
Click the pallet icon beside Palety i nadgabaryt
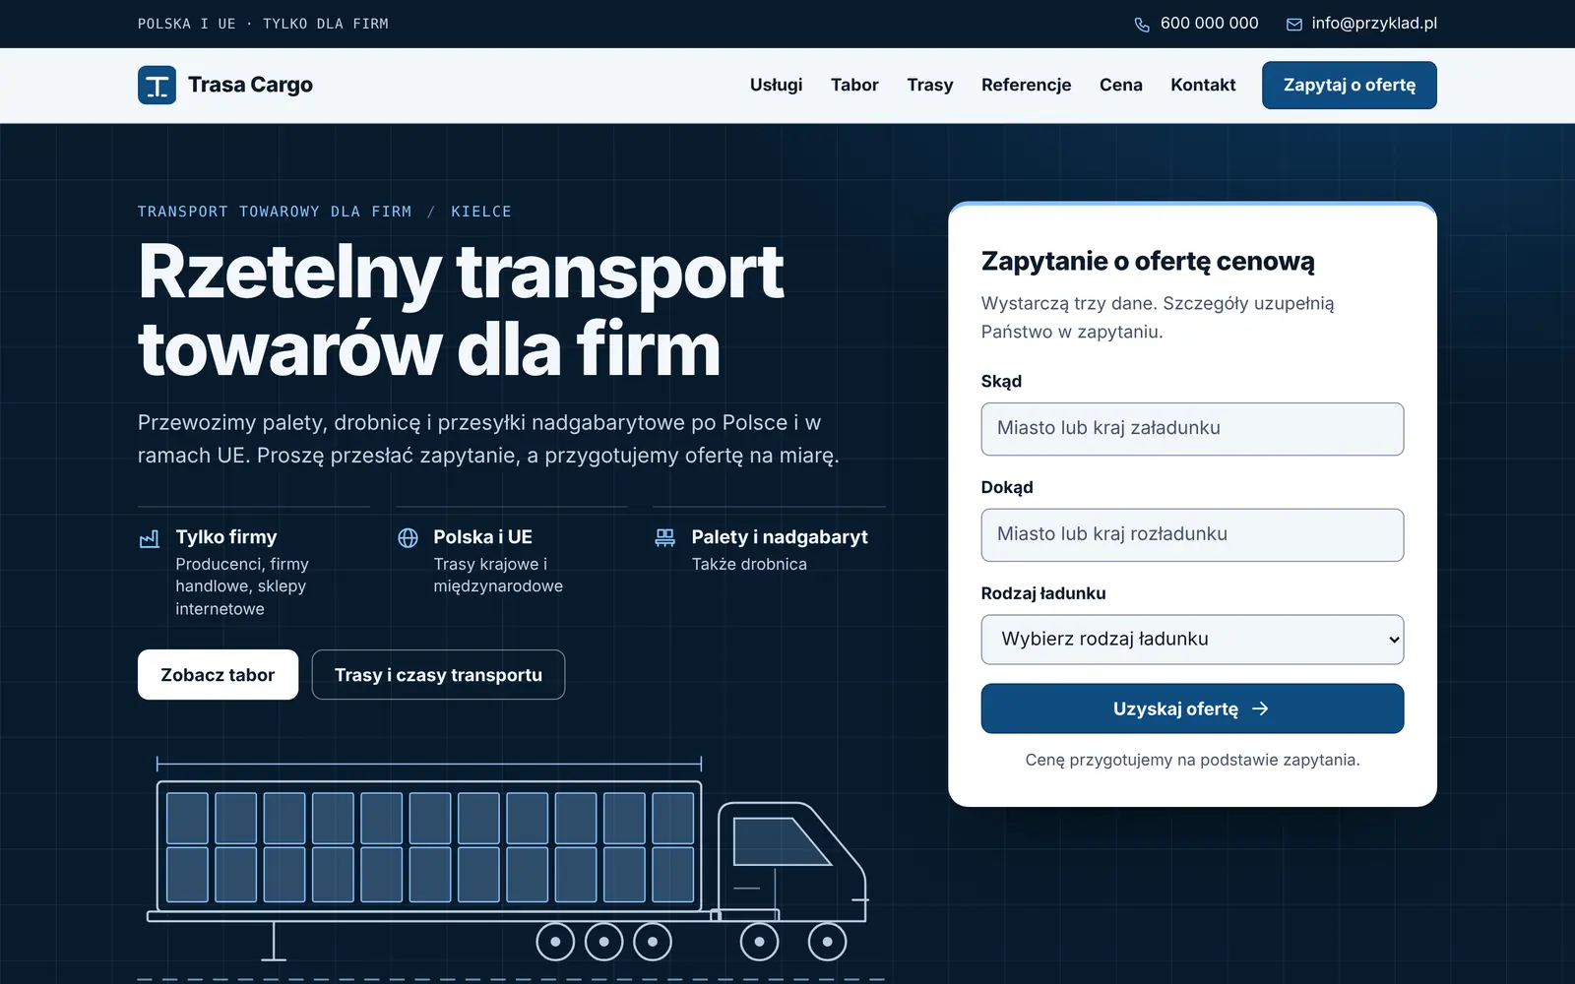tap(665, 537)
